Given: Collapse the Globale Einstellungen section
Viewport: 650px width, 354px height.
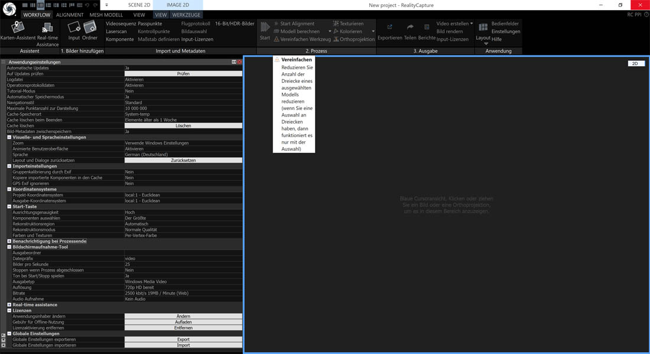Looking at the screenshot, I should click(9, 334).
